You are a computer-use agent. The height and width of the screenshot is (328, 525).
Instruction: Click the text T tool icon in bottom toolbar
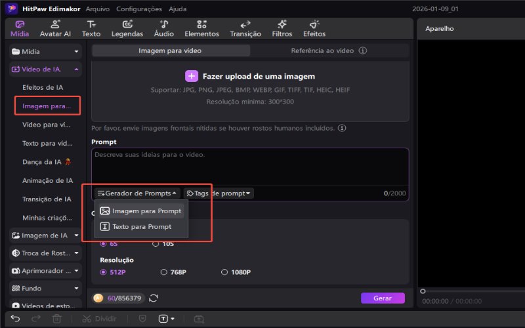coord(163,319)
